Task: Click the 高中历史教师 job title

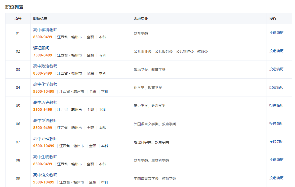Action: pyautogui.click(x=45, y=103)
